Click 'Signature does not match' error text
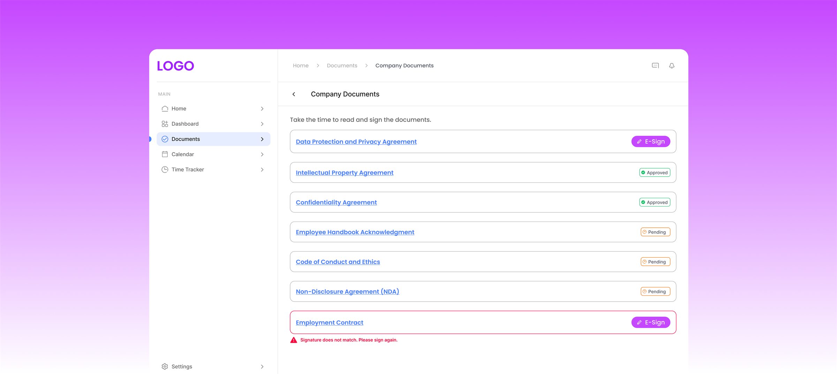 coord(349,340)
